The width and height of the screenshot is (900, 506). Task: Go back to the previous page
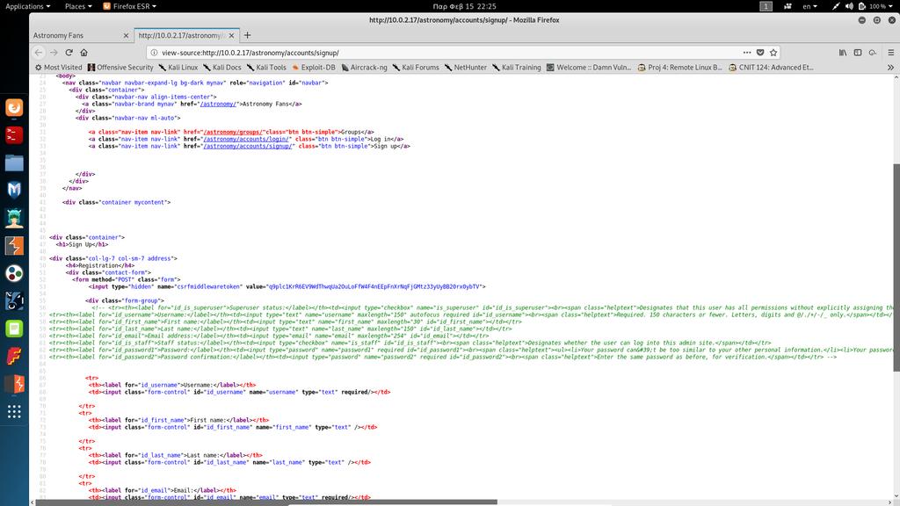coord(39,52)
